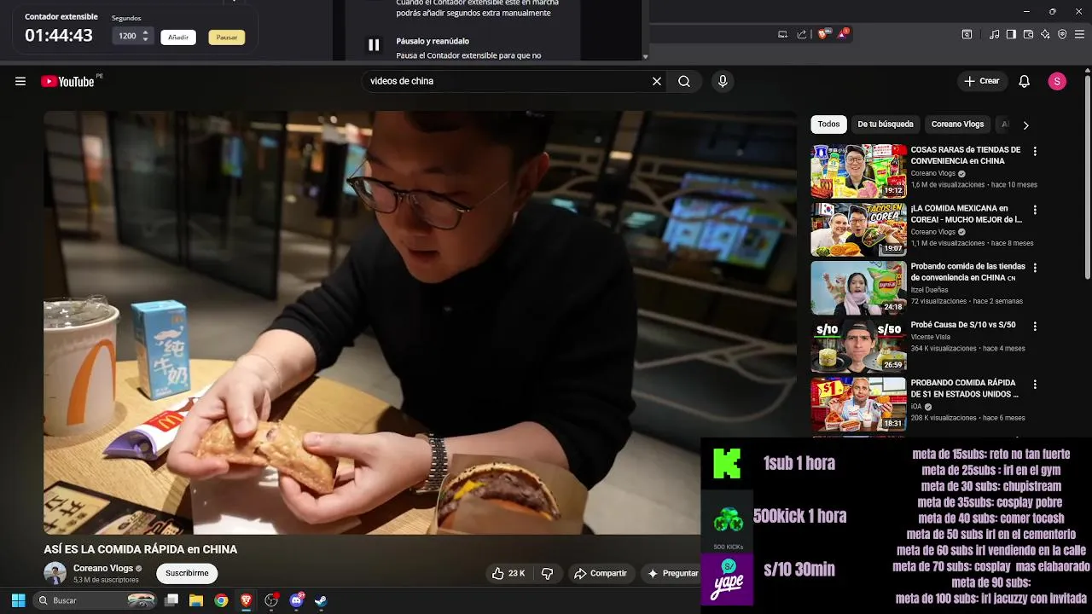Open options menu for PROBANDO COMIDA RÁPIDA DE $1
The width and height of the screenshot is (1092, 614).
[x=1035, y=384]
